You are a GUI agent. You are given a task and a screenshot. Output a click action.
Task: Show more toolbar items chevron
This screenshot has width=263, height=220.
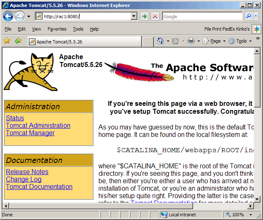258,38
